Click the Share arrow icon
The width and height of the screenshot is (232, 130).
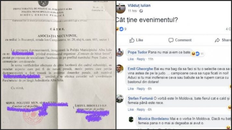pos(217,40)
